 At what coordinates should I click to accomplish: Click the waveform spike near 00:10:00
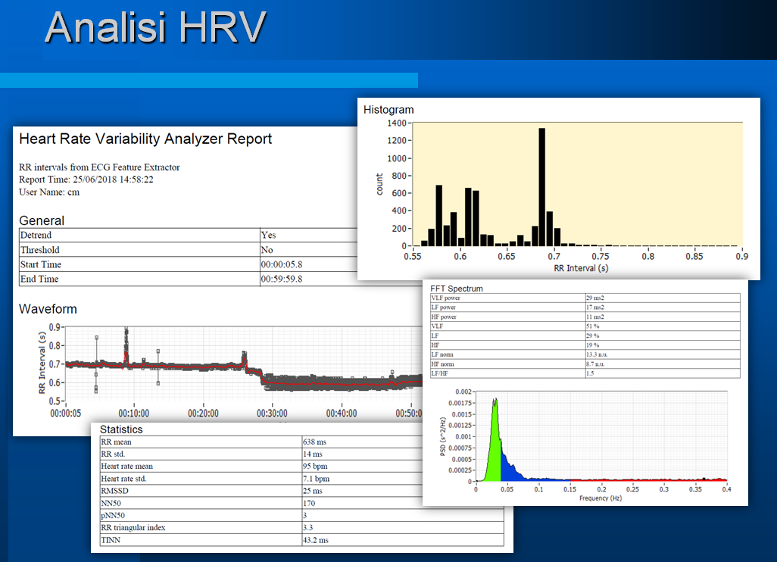[x=126, y=345]
